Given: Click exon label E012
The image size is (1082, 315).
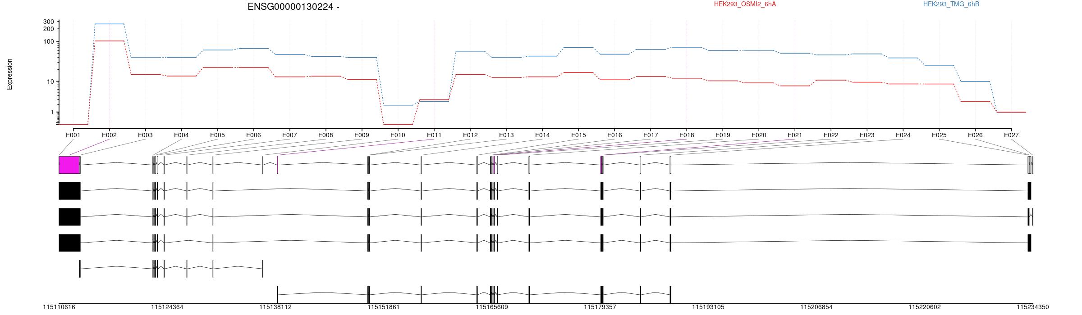Looking at the screenshot, I should pyautogui.click(x=470, y=135).
